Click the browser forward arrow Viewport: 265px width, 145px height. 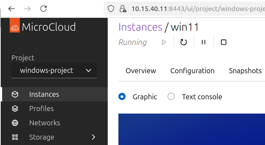(27, 9)
